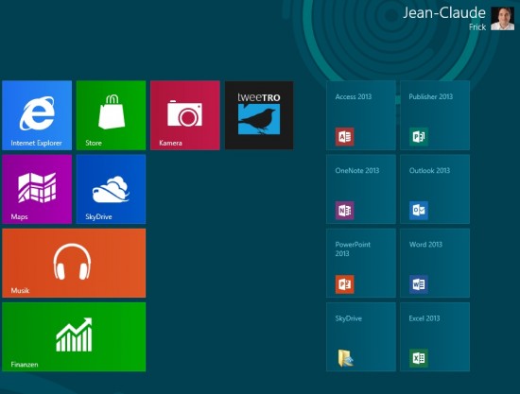Open the Jean-Claude user name menu
The image size is (520, 394).
[444, 13]
